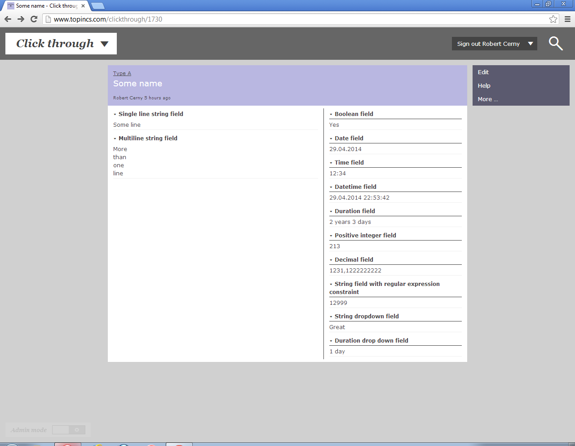This screenshot has width=575, height=446.
Task: Collapse the Duration field section
Action: point(331,211)
